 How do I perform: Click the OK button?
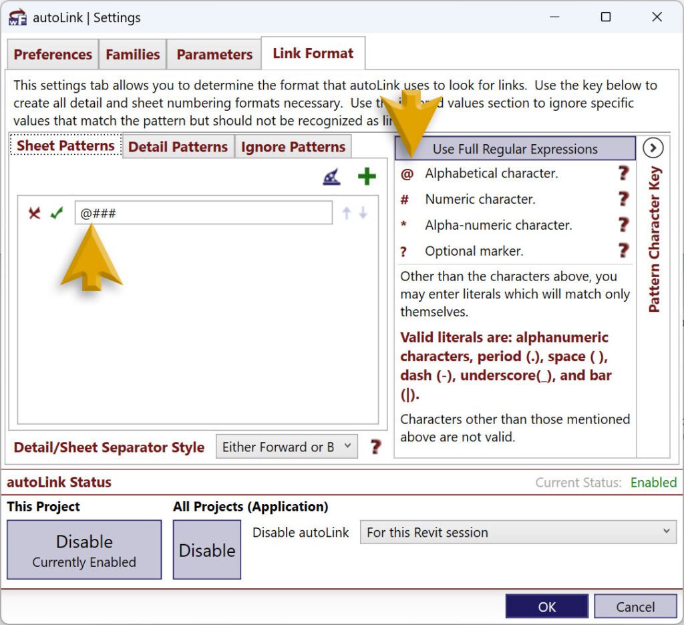546,606
